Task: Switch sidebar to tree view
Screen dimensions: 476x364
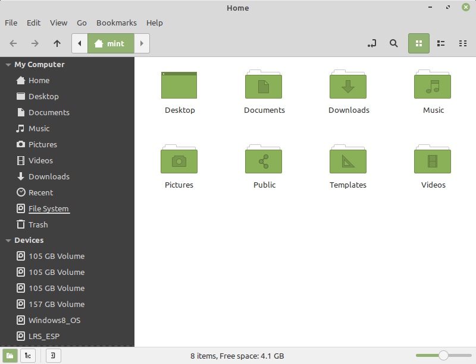Action: point(28,355)
